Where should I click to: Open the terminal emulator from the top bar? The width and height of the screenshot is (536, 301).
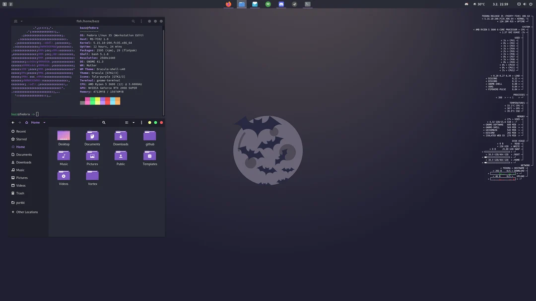pos(307,4)
